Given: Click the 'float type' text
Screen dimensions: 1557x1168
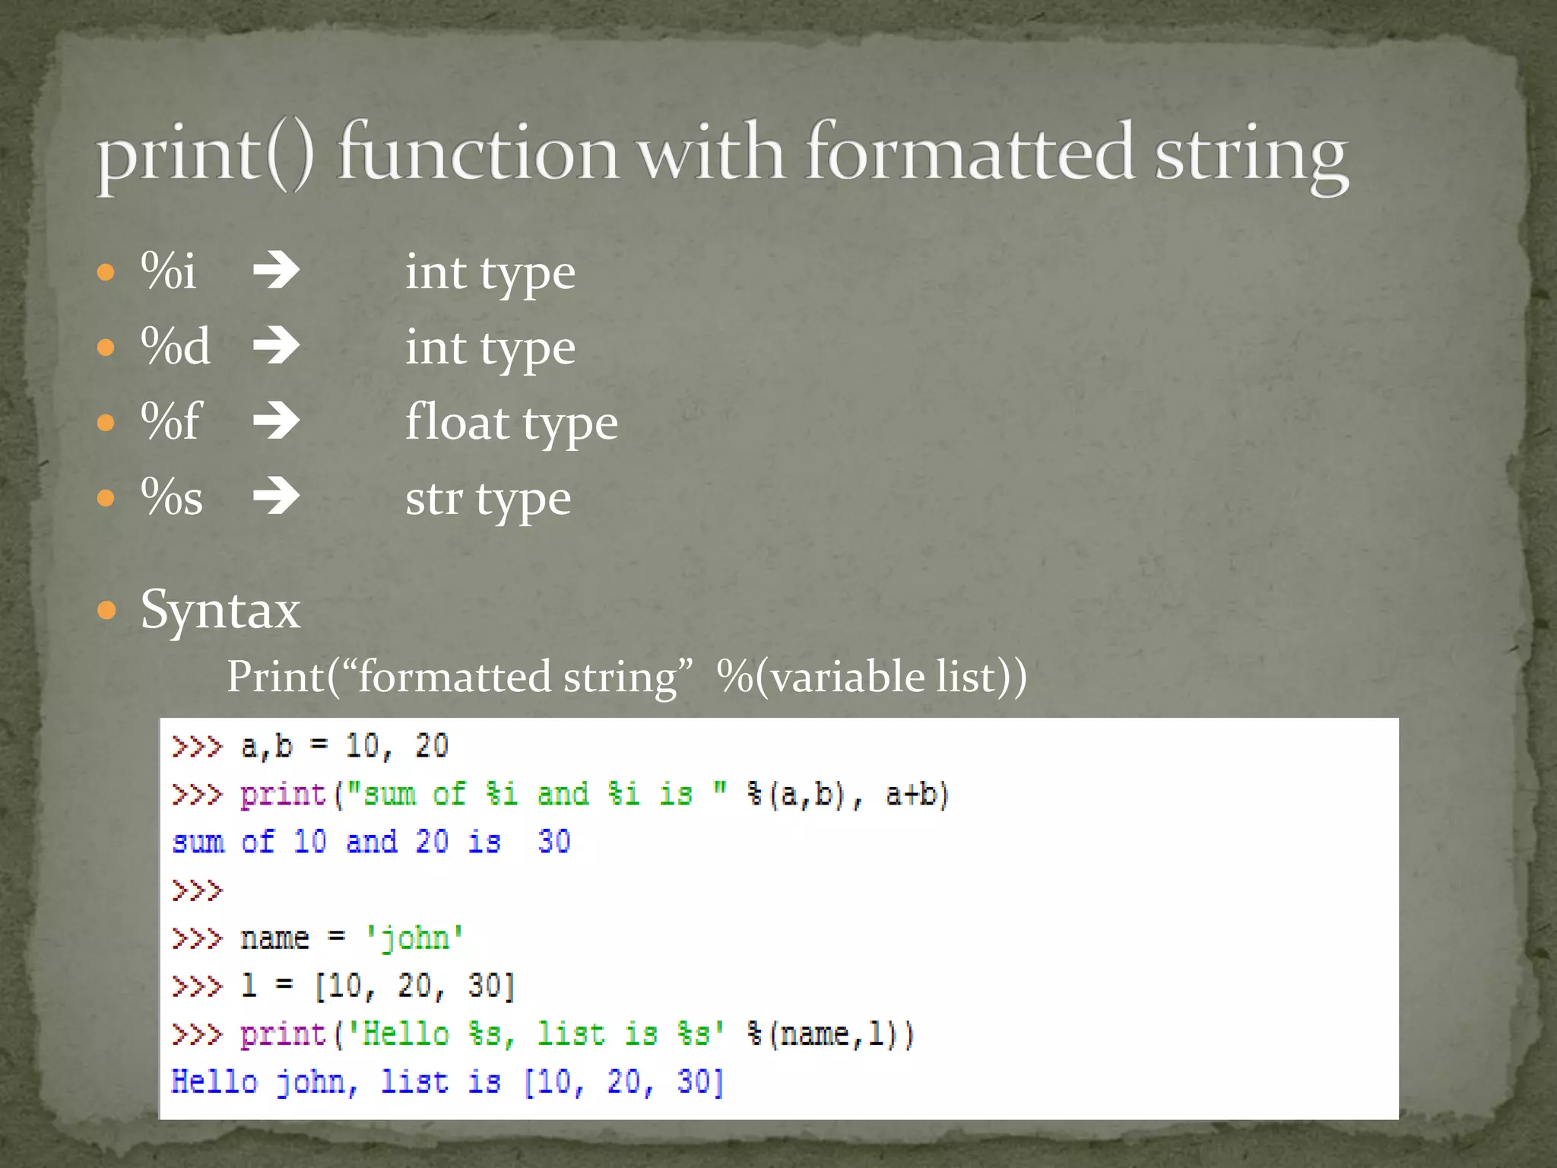Looking at the screenshot, I should (512, 424).
